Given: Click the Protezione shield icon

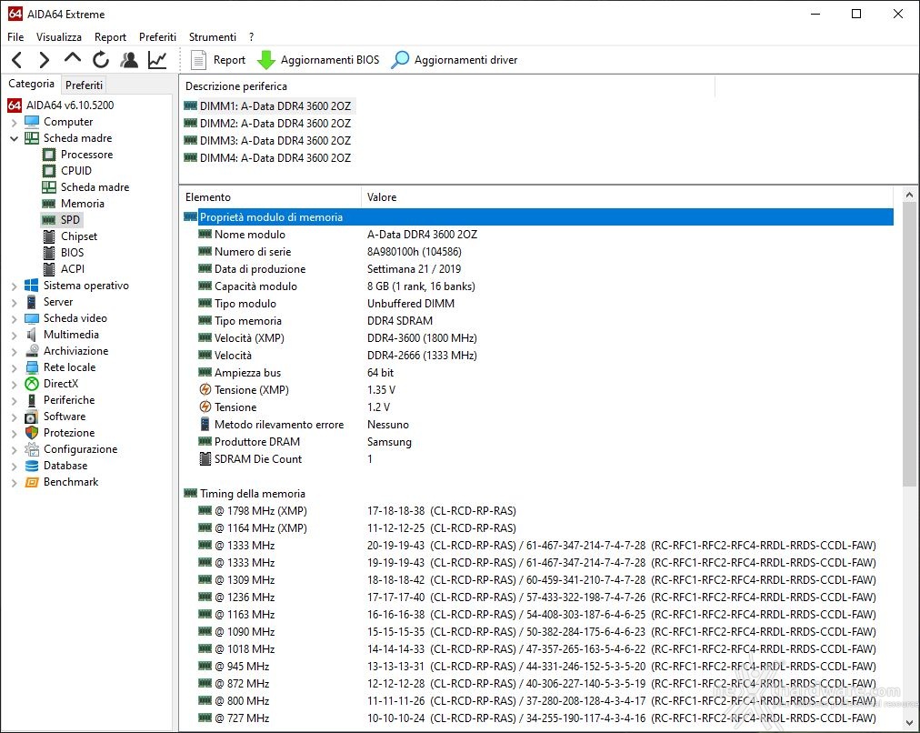Looking at the screenshot, I should tap(32, 433).
